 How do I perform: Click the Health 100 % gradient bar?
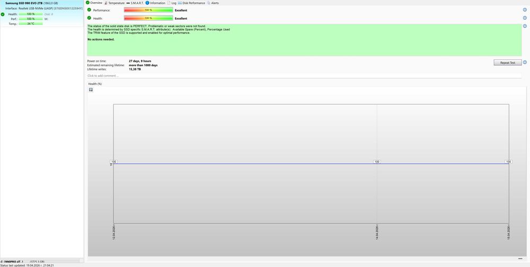click(148, 18)
